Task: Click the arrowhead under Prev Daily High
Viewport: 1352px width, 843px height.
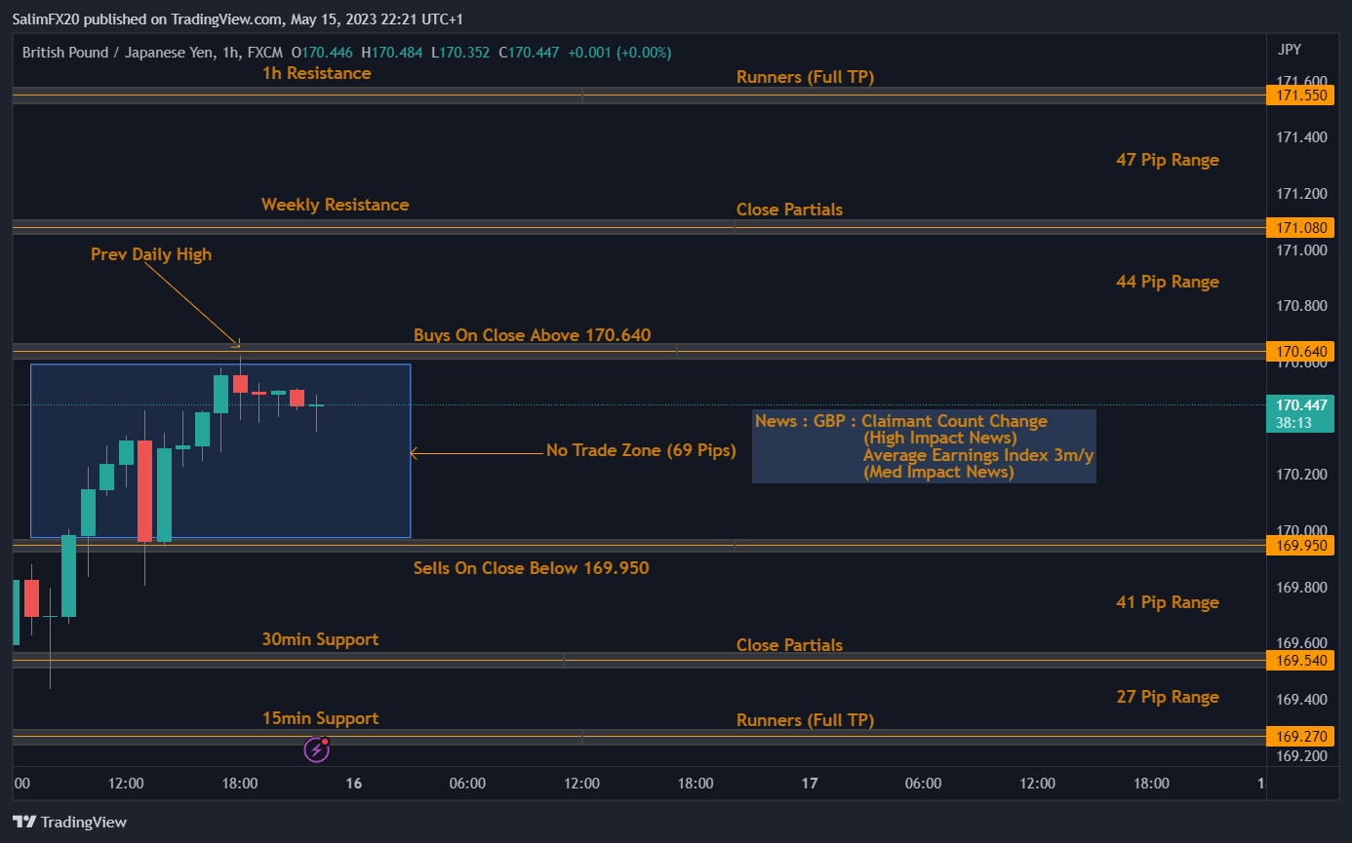Action: [x=235, y=343]
